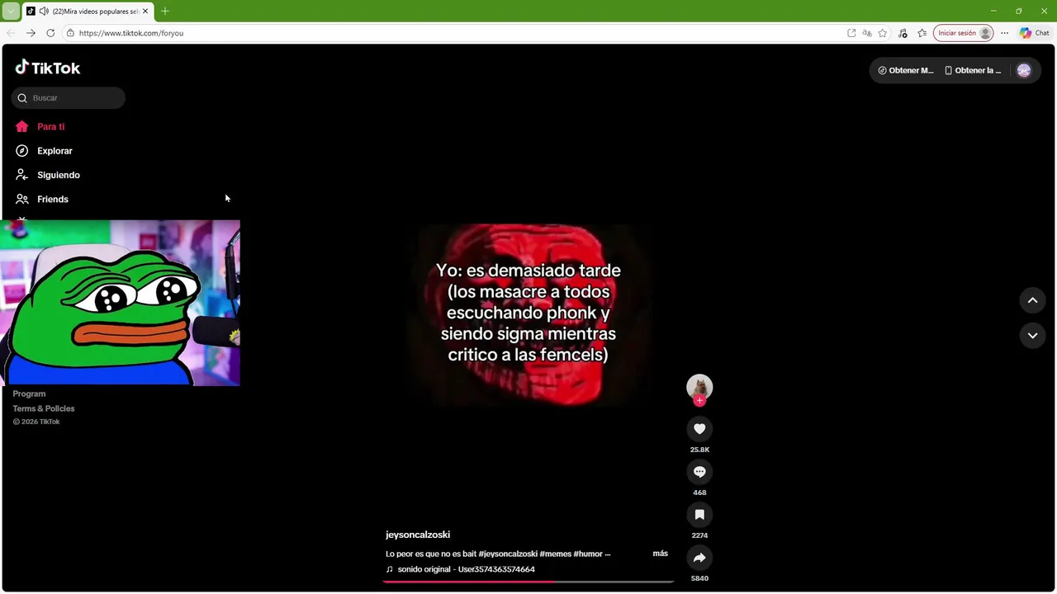Click the #memes hashtag
Image resolution: width=1057 pixels, height=594 pixels.
[555, 554]
